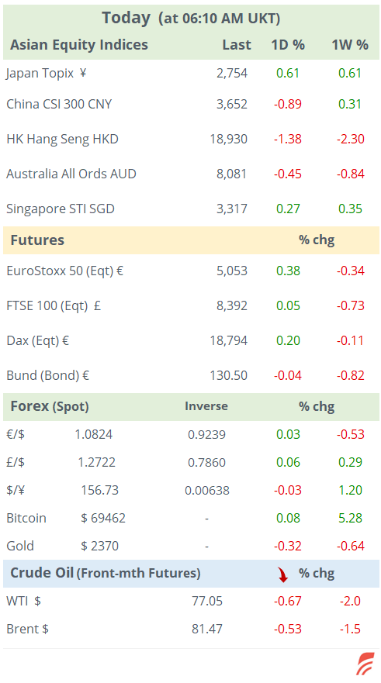
Task: Click Gold 1D change -0.32
Action: (x=288, y=546)
